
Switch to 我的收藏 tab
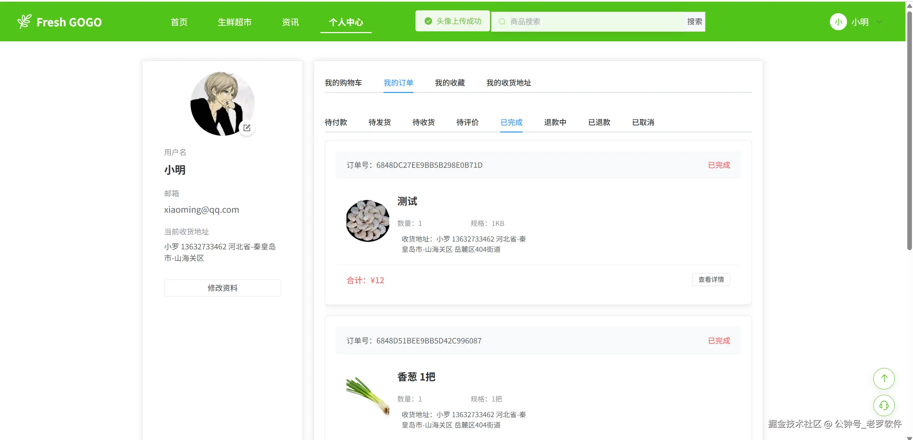click(x=450, y=83)
